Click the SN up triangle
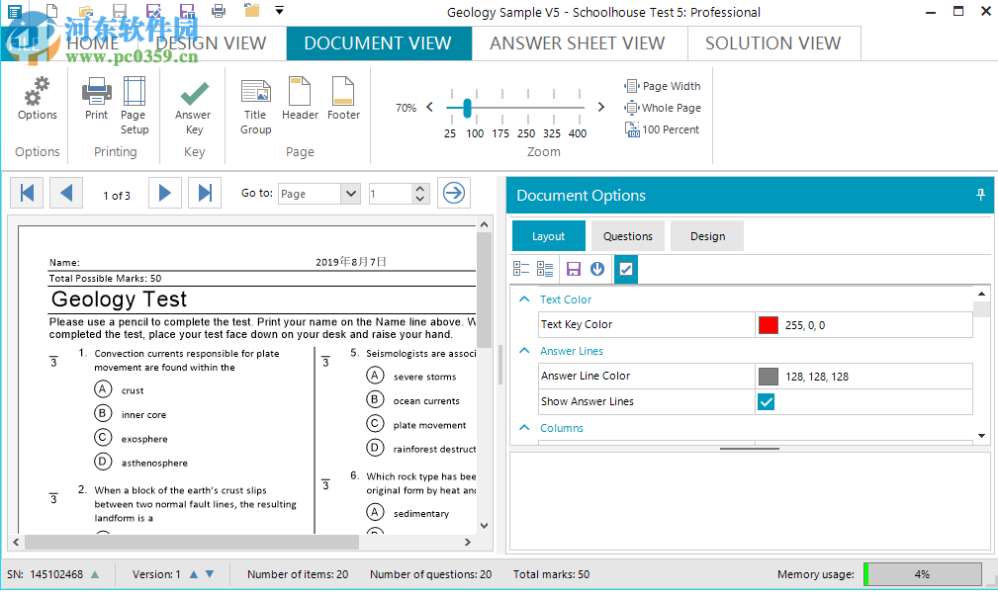The image size is (998, 597). tap(95, 574)
